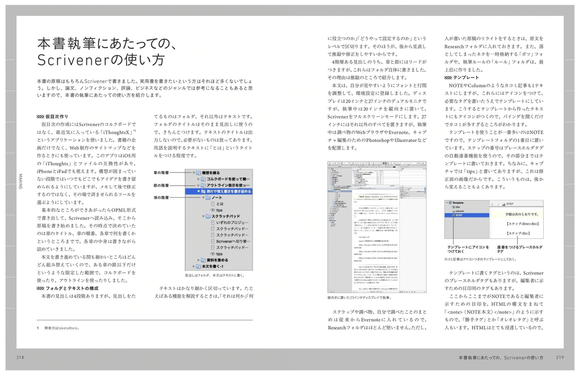Viewport: 582px width, 376px height.
Task: Collapse the ノート folder disclosure triangle
Action: [x=203, y=198]
